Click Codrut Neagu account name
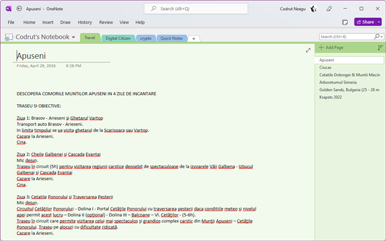This screenshot has width=386, height=241. coord(292,9)
